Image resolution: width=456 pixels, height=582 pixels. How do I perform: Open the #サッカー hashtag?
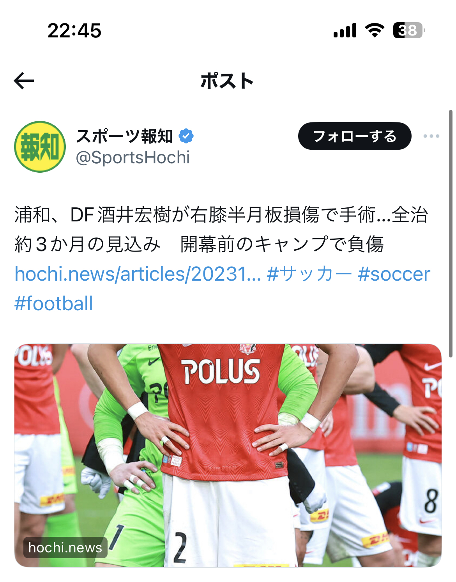(x=309, y=274)
